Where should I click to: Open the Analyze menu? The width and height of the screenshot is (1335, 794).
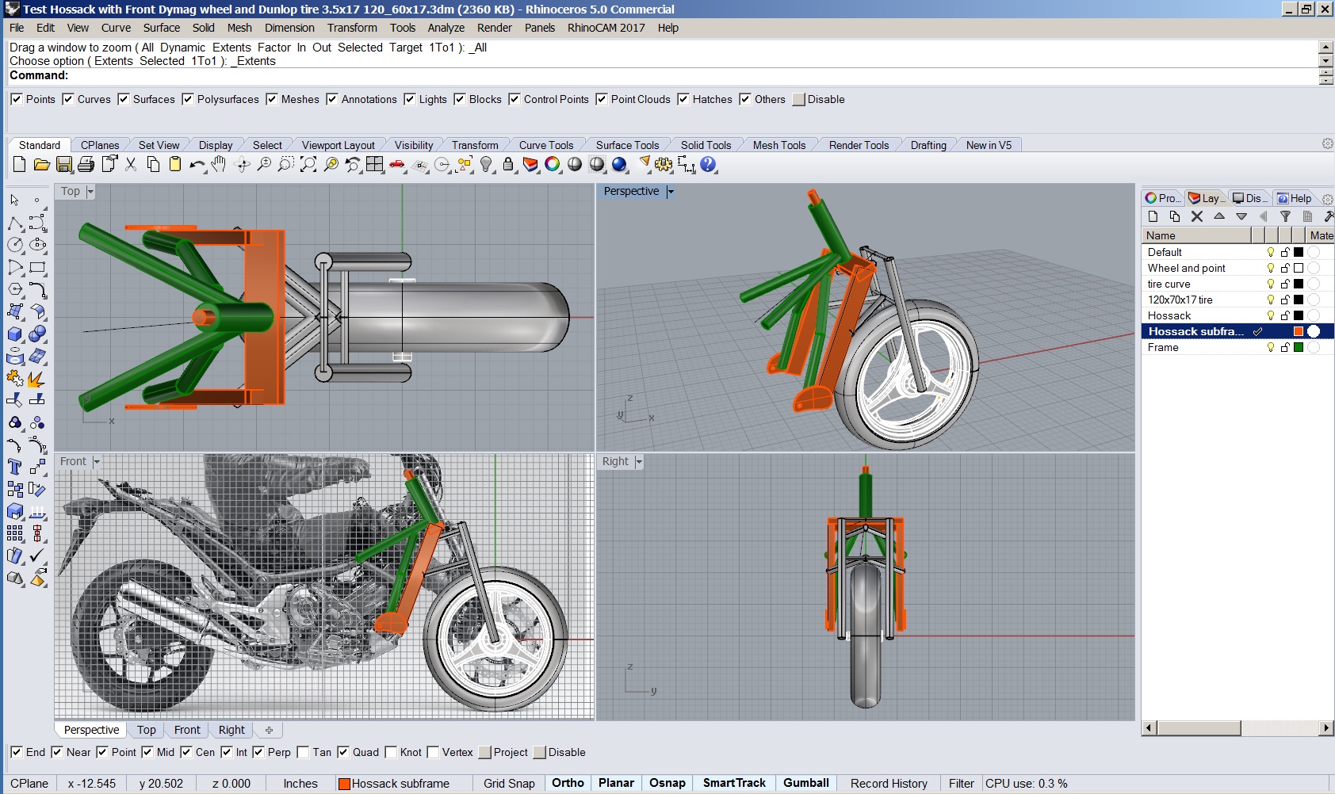(x=446, y=28)
